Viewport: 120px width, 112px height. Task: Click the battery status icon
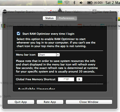pos(90,3)
